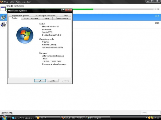Click the Wersja 2002 text

coord(47,32)
